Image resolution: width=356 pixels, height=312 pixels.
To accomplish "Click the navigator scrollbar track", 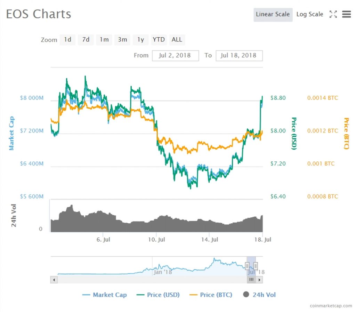I will coord(152,280).
